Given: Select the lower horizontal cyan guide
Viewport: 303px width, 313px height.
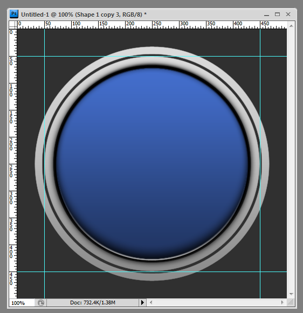Looking at the screenshot, I should [152, 272].
